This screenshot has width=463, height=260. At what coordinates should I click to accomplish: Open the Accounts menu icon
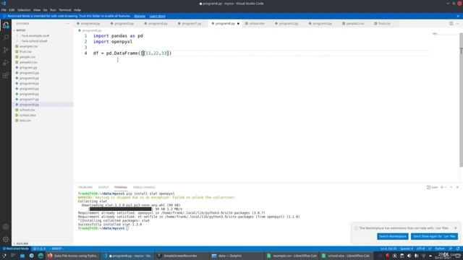[x=6, y=227]
